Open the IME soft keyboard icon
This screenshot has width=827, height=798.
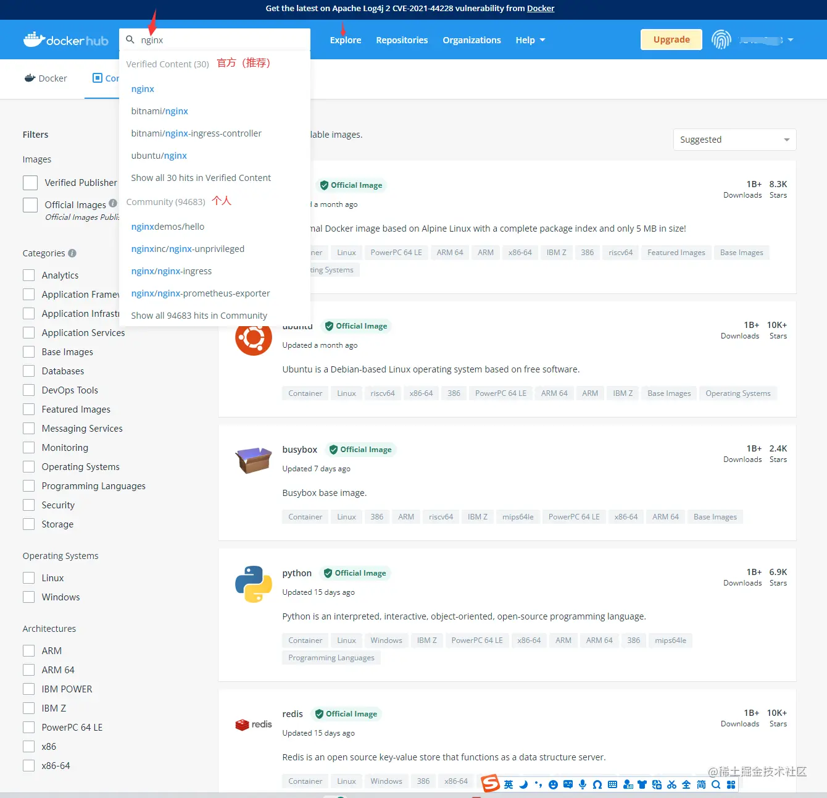point(612,784)
